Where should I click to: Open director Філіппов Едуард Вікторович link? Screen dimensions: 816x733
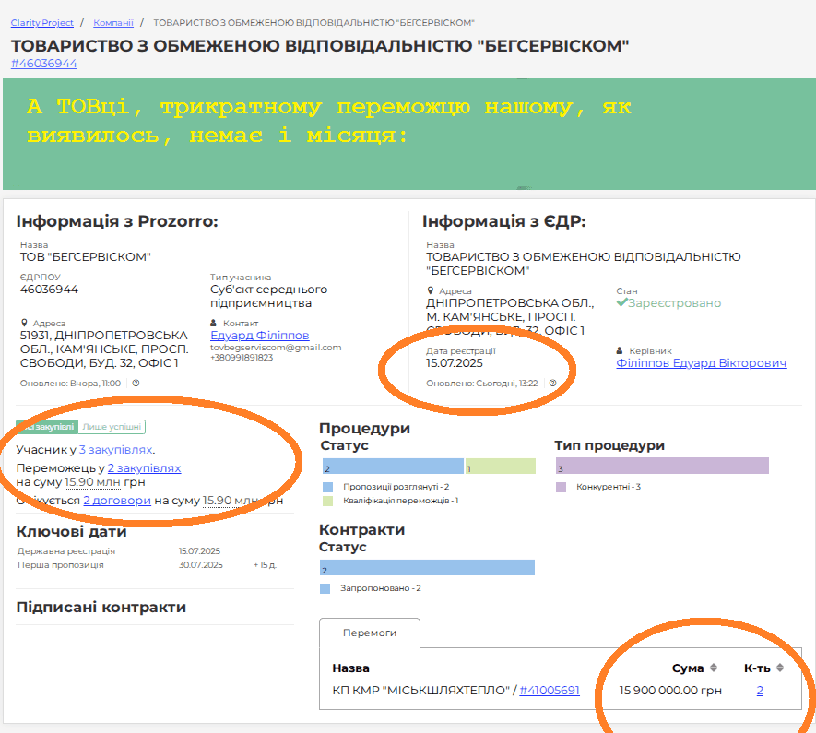click(x=701, y=363)
